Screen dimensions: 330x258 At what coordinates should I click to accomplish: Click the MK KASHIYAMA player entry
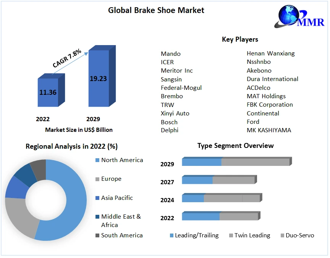pyautogui.click(x=269, y=130)
